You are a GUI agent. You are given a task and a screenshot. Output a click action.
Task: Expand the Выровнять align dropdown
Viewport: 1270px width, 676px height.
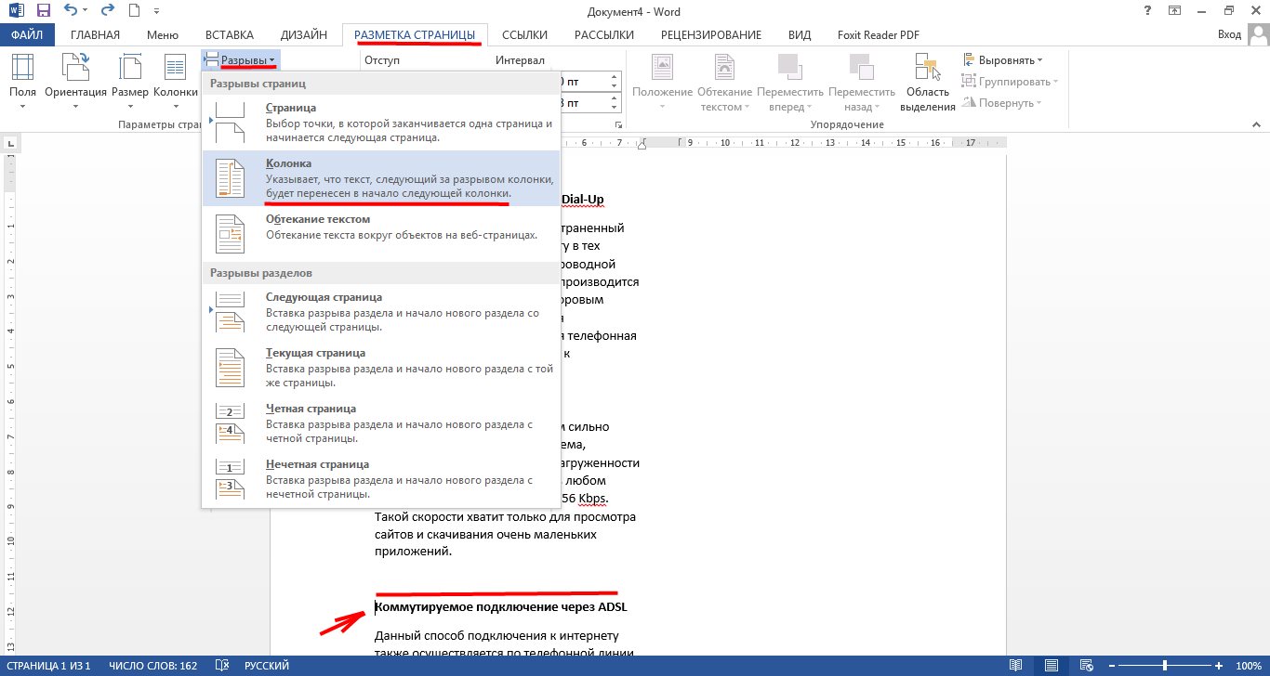tap(1002, 60)
